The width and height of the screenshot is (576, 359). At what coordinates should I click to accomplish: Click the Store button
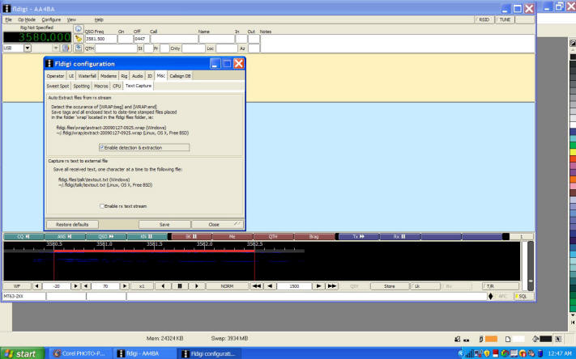pyautogui.click(x=390, y=286)
